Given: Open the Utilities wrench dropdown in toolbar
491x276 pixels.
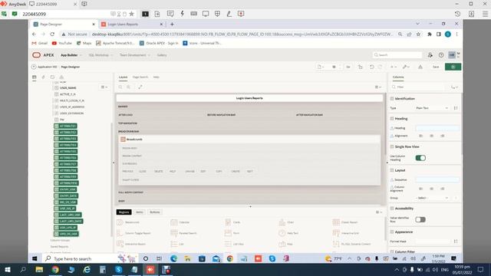Looking at the screenshot, I should [406, 67].
